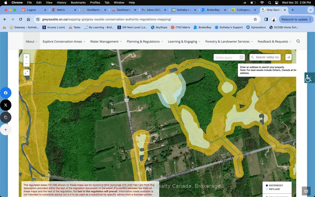Screen dimensions: 315x197
Task: Expand Learning & Engaging menu
Action: tap(184, 41)
